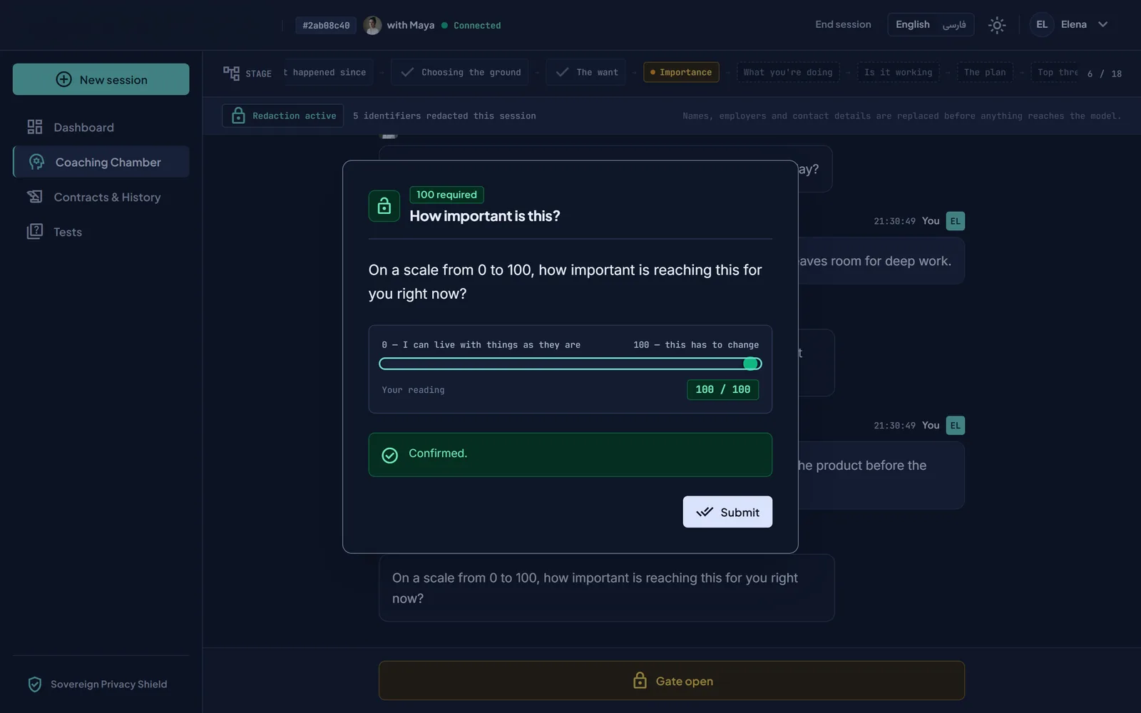The height and width of the screenshot is (713, 1141).
Task: Select the Choosing the ground stage
Action: tap(460, 72)
